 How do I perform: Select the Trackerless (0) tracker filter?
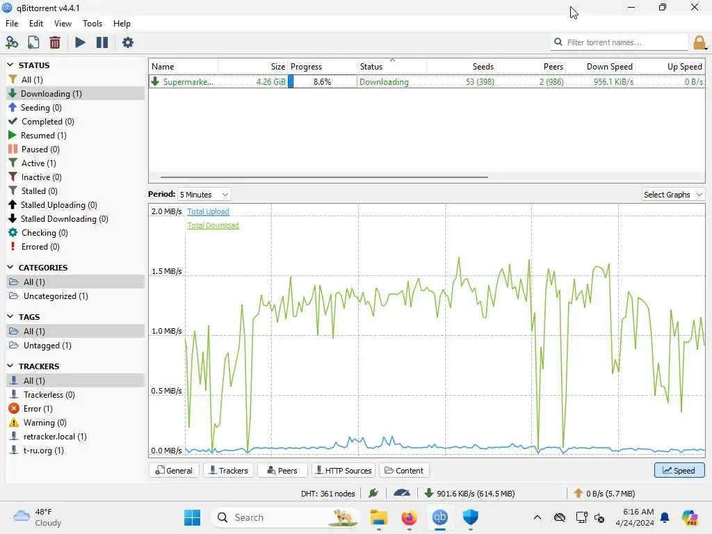click(x=75, y=395)
